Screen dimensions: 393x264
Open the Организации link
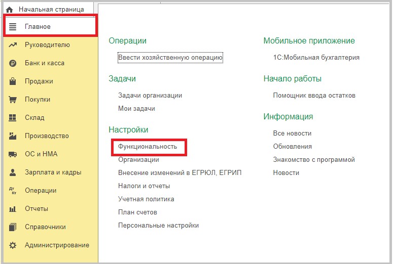[138, 160]
